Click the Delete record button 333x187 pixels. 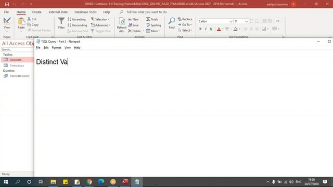pyautogui.click(x=134, y=31)
